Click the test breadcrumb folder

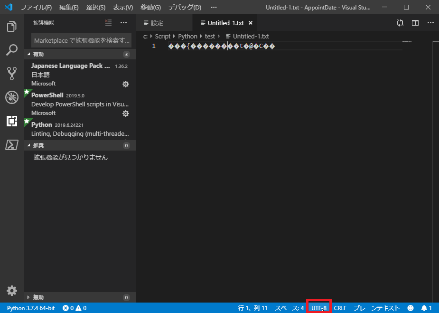coord(210,37)
